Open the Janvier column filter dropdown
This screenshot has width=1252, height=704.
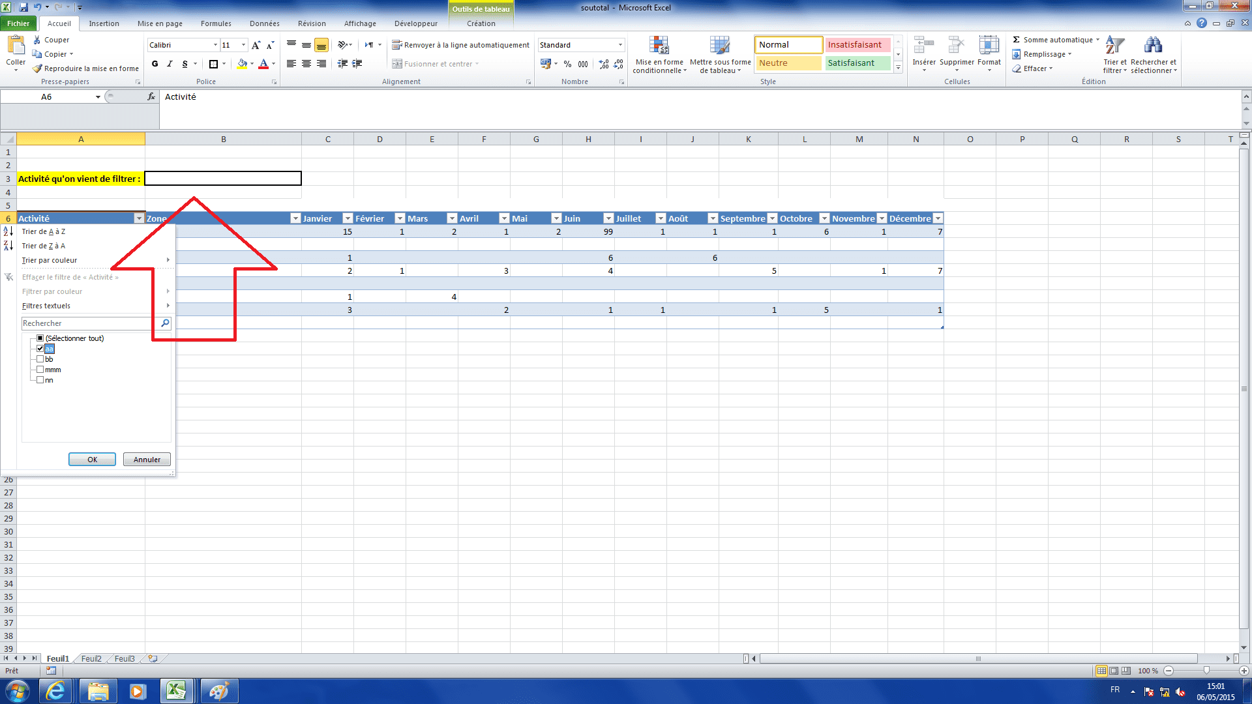pyautogui.click(x=348, y=218)
